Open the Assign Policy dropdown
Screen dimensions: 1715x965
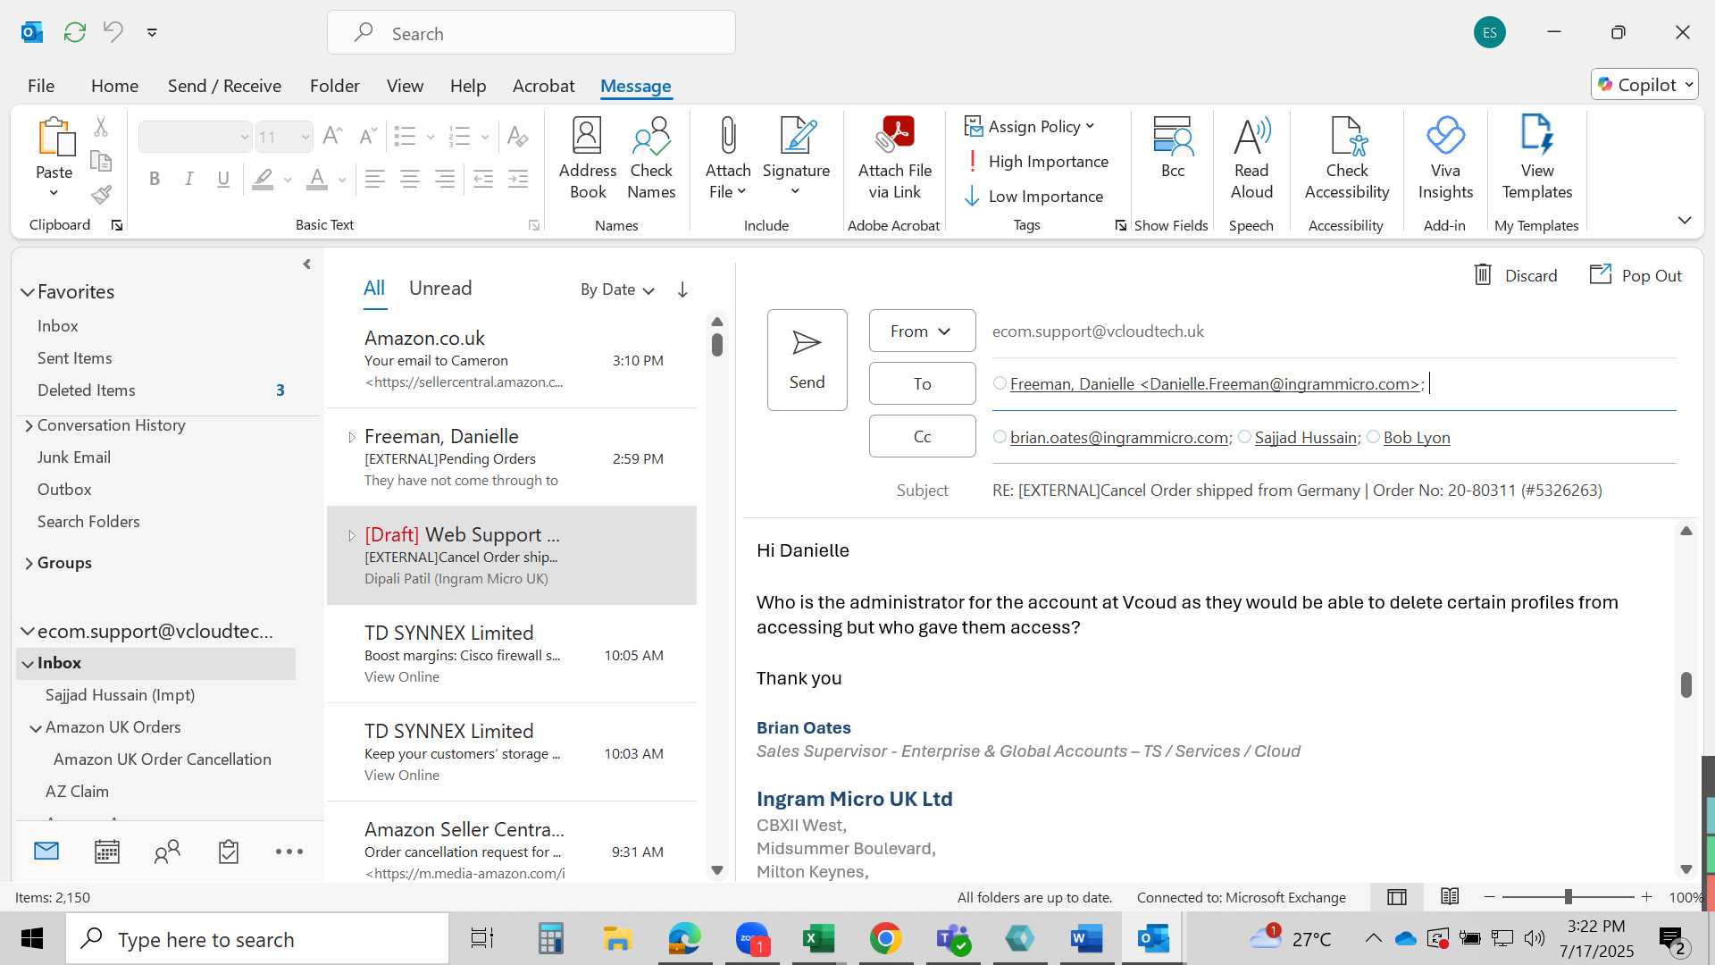point(1029,127)
